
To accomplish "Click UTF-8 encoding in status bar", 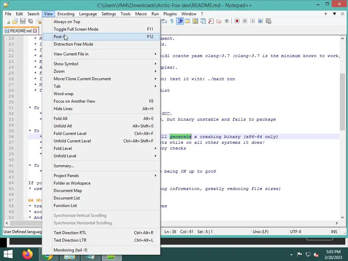I will [296, 232].
